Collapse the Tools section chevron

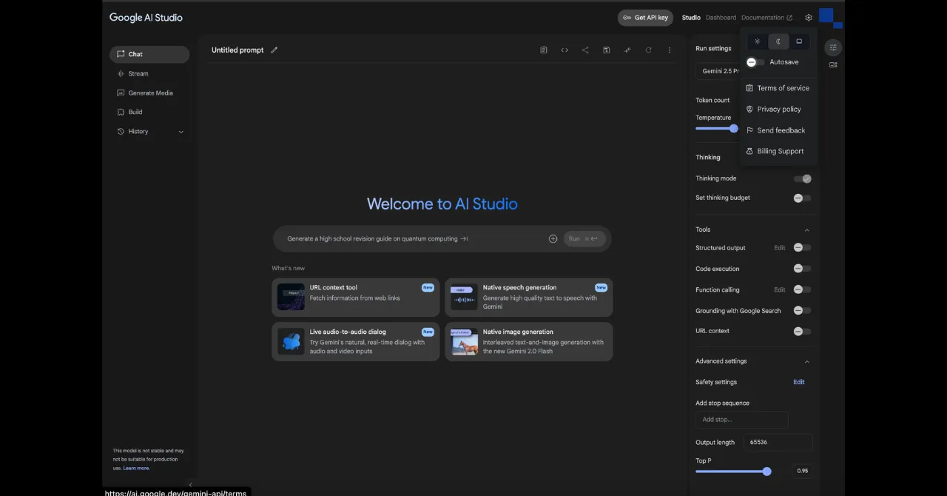pos(806,230)
